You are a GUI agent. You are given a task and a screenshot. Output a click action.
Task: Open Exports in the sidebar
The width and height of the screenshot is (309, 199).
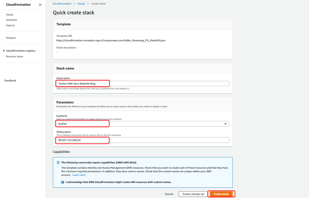[10, 25]
